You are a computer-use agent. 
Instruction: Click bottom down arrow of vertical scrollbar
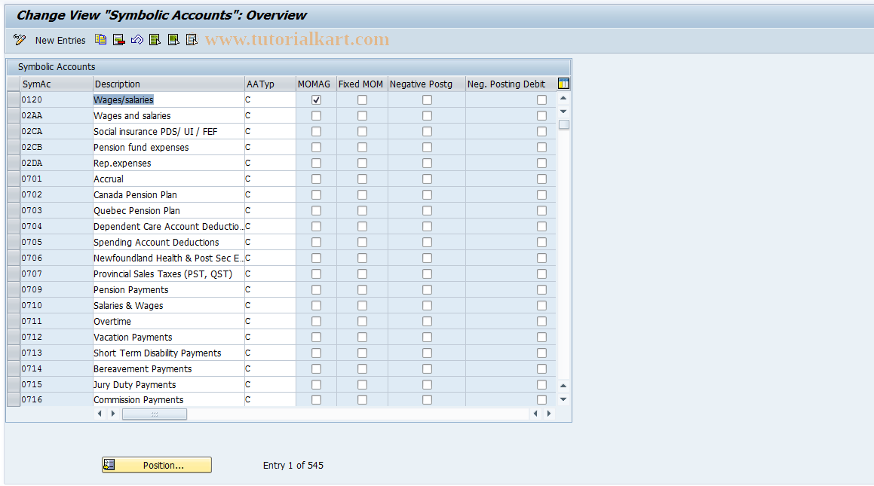coord(563,399)
